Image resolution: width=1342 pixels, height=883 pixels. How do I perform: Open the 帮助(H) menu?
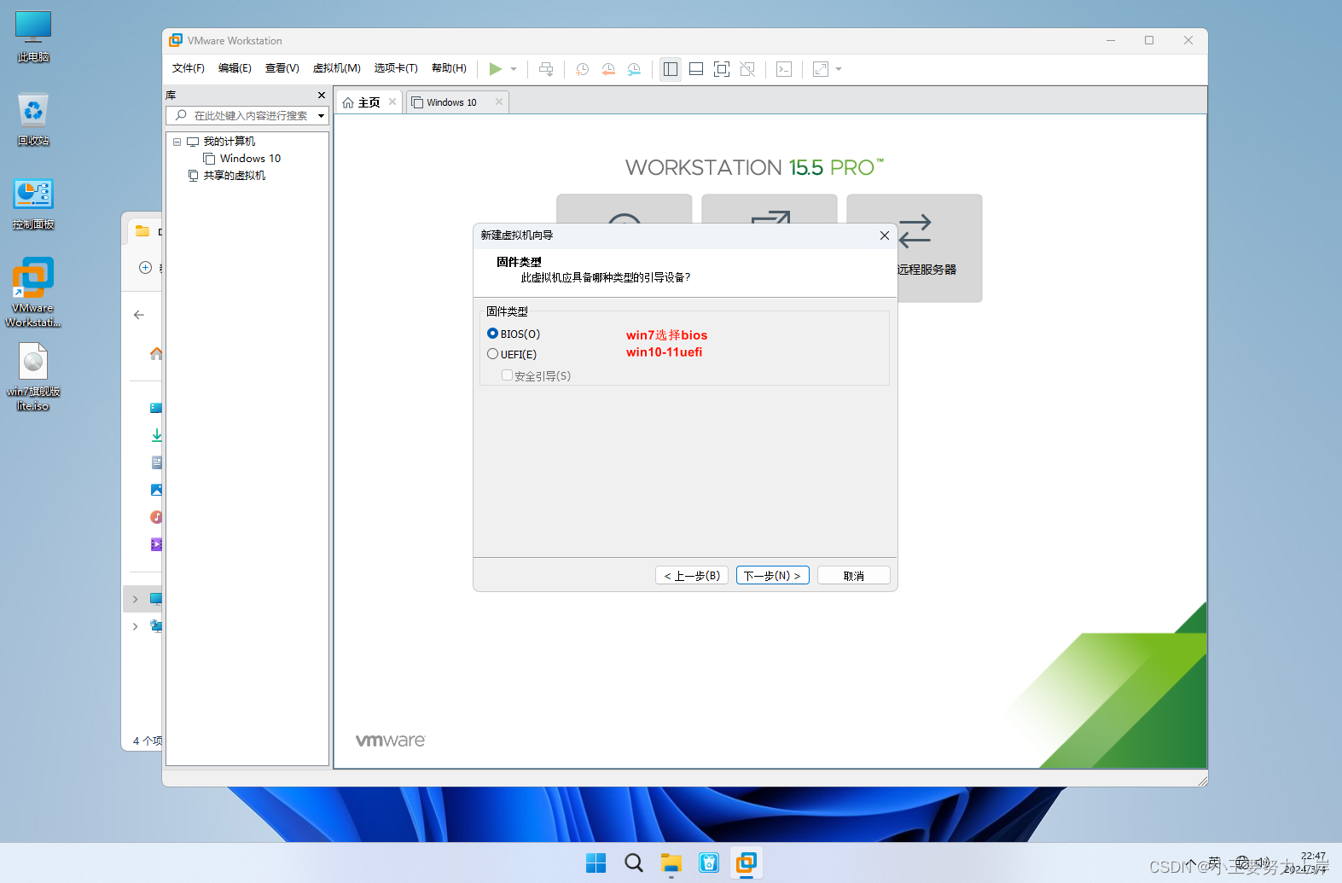[x=449, y=68]
